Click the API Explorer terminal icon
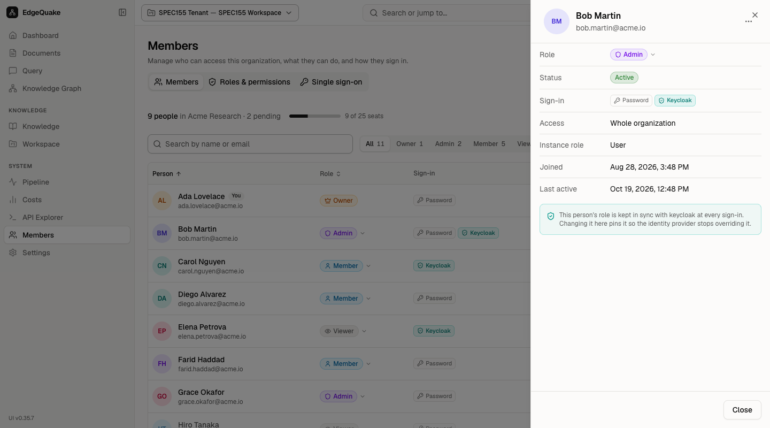Image resolution: width=770 pixels, height=428 pixels. tap(13, 217)
